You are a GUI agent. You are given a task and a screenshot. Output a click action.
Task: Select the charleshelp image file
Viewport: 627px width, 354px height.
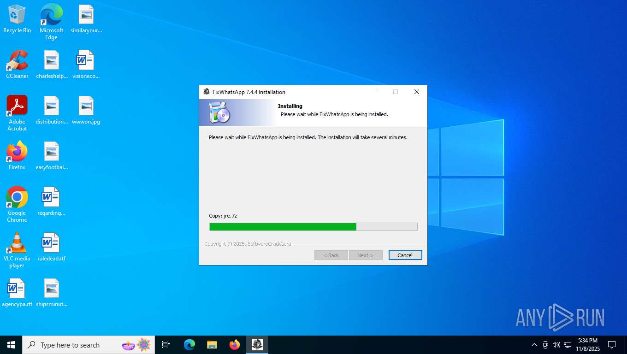[x=52, y=65]
